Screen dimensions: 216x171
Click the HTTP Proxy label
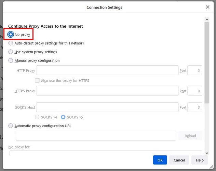[26, 70]
